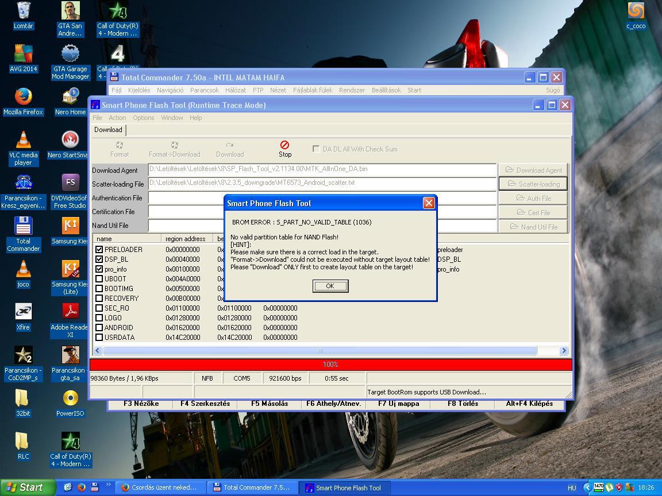662x496 pixels.
Task: Open Kijelölés menu in Total Commander
Action: [139, 90]
